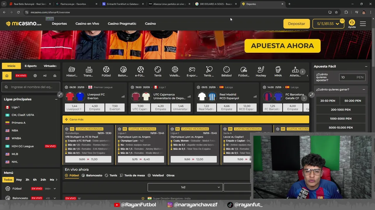Select Fútbol americano helmet icon
The image size is (375, 210).
click(243, 71)
